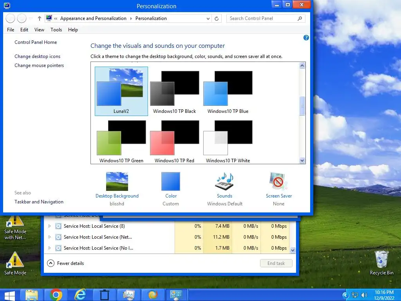Open the Edit menu

coord(24,30)
